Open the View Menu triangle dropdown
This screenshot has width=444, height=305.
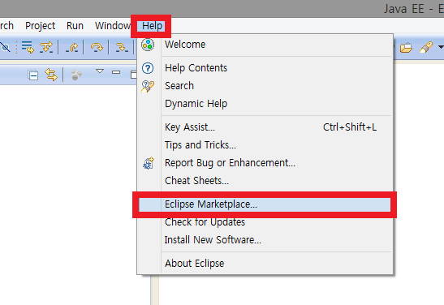click(100, 71)
